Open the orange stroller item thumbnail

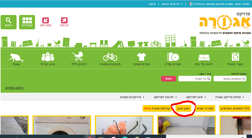click(x=124, y=125)
